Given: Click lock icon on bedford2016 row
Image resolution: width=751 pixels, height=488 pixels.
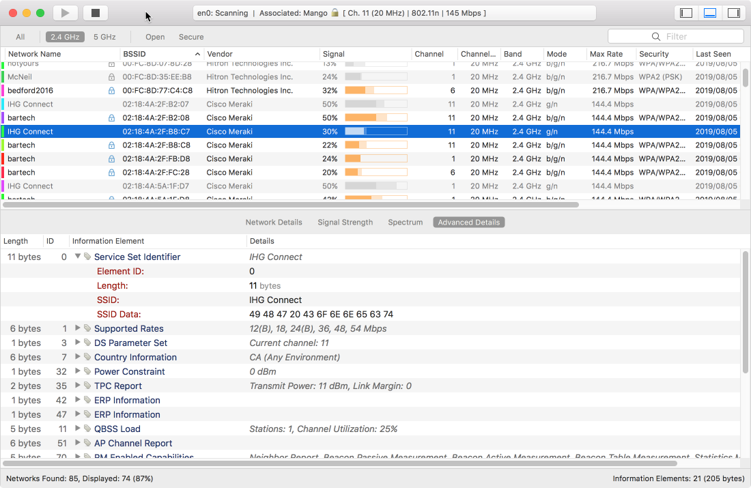Looking at the screenshot, I should (111, 91).
